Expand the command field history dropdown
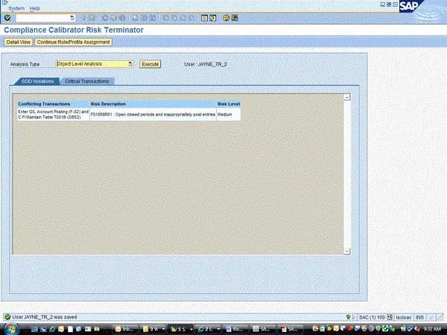This screenshot has width=447, height=335. click(x=72, y=16)
